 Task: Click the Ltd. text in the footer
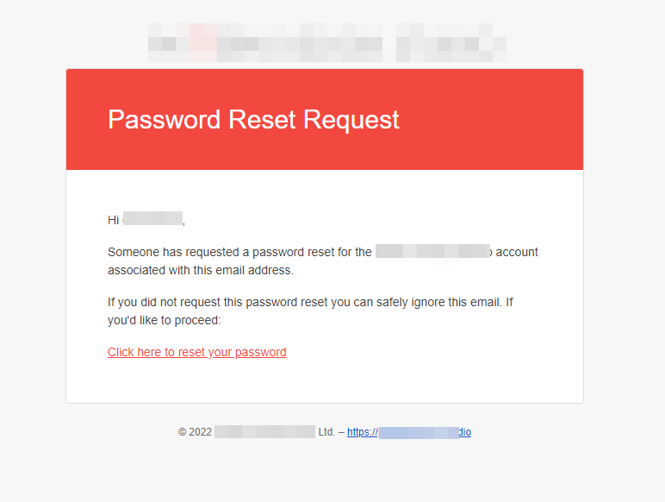coord(326,432)
